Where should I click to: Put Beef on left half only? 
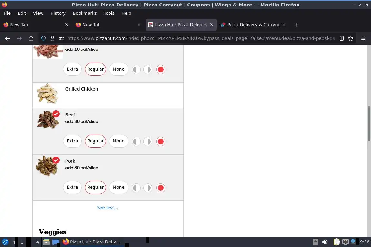point(136,142)
